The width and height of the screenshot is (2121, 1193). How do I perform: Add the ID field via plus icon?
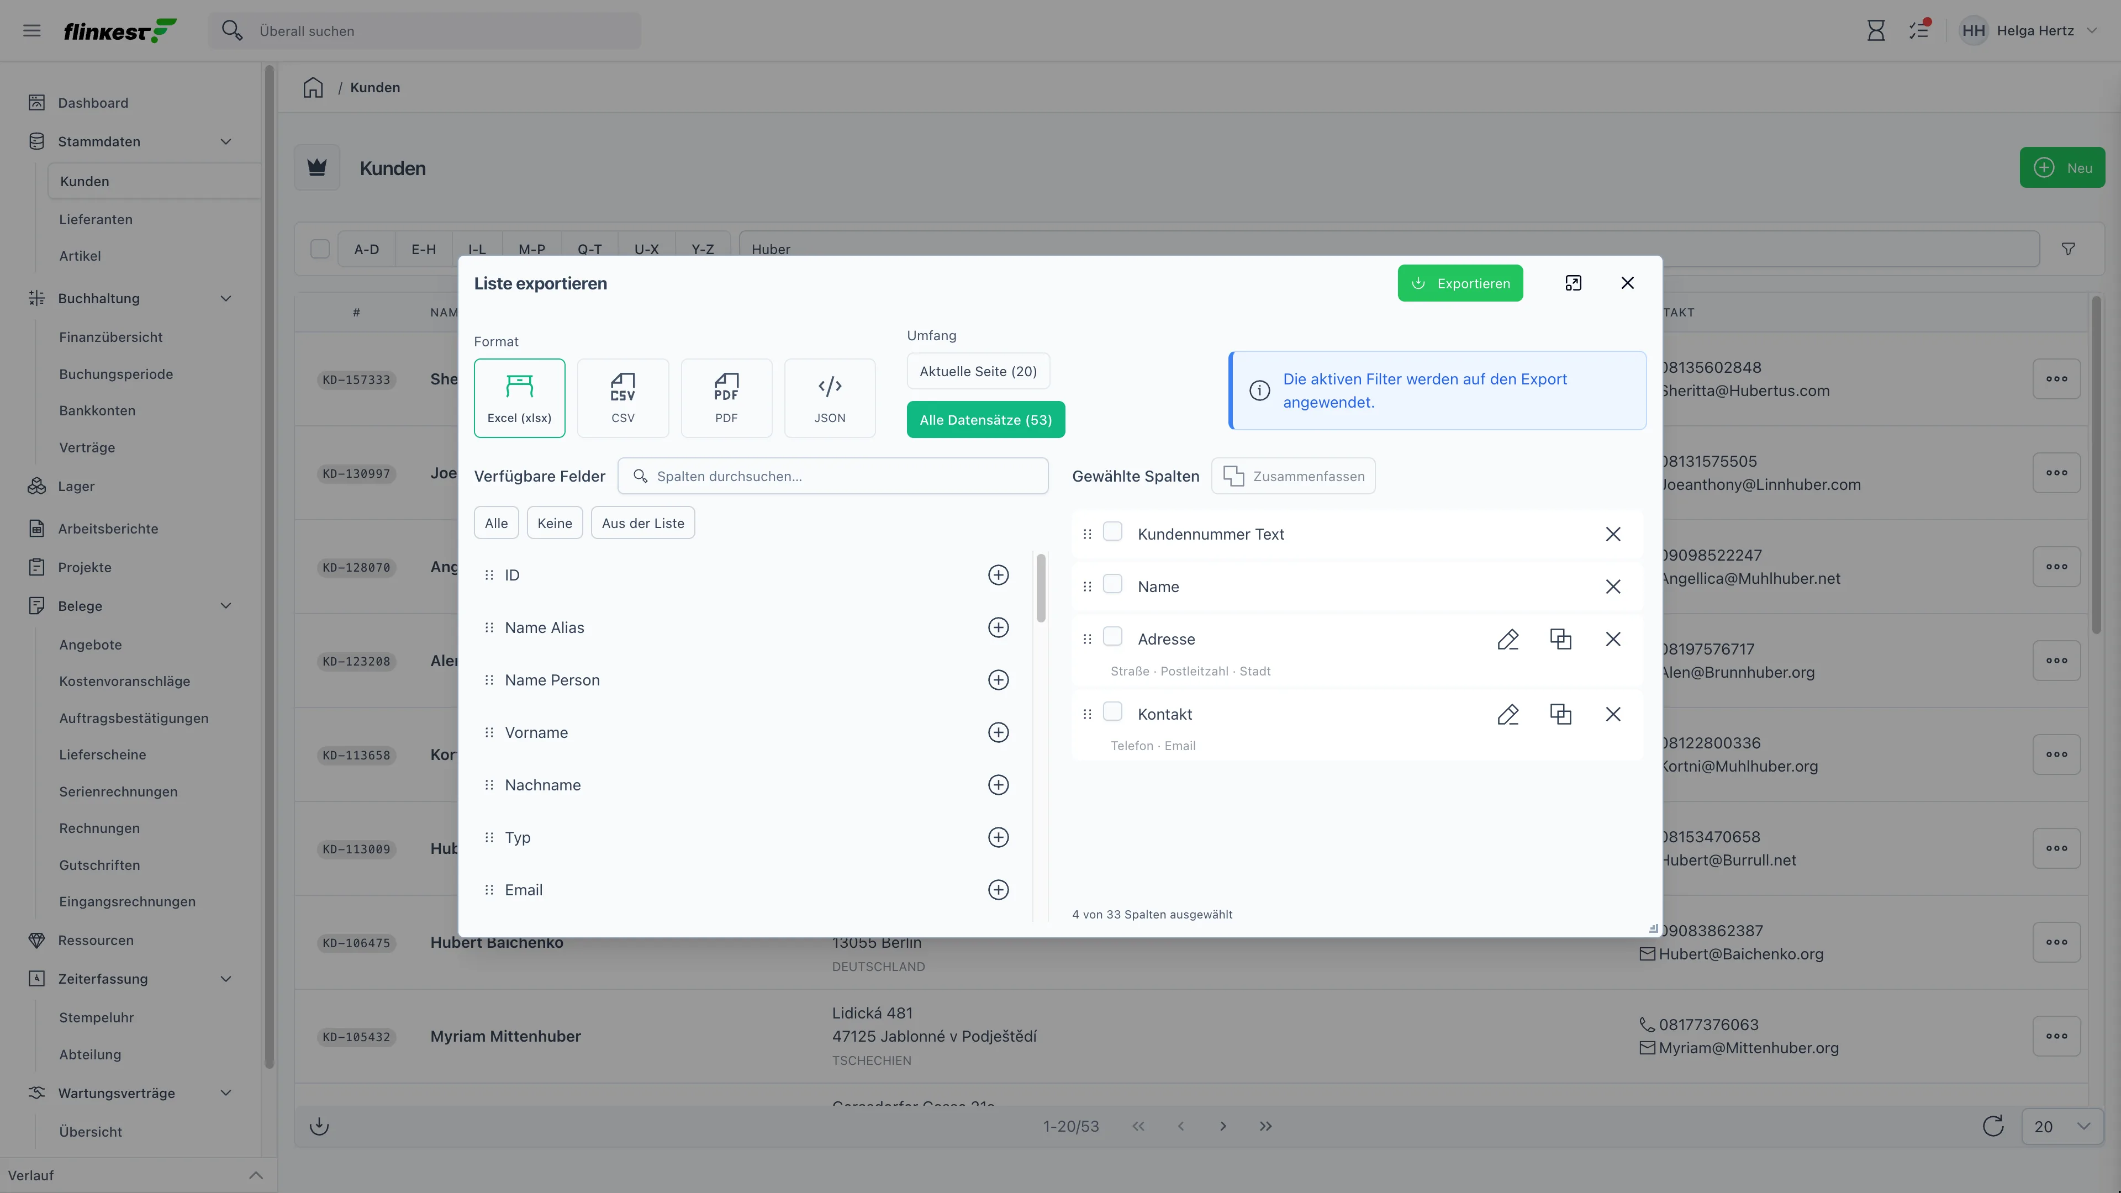tap(998, 574)
